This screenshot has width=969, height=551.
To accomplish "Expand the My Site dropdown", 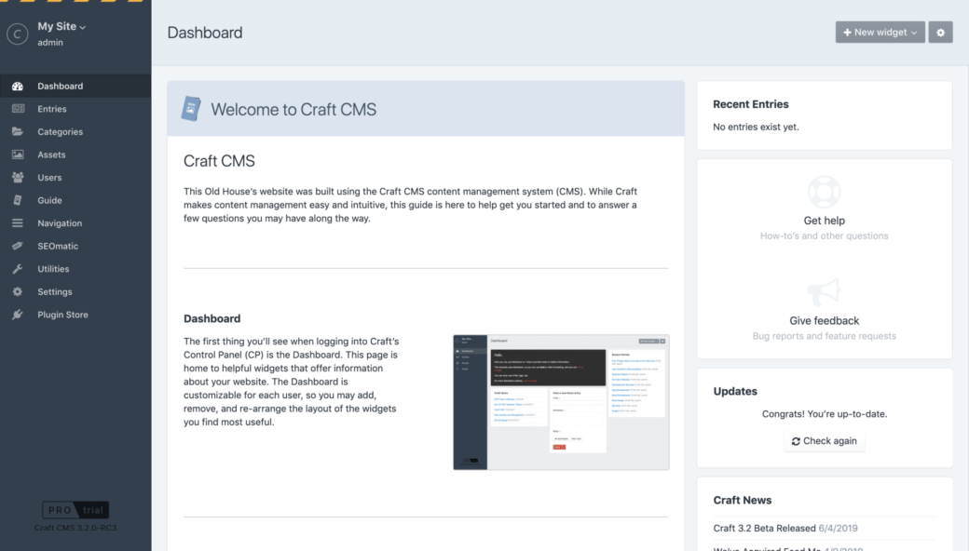I will click(61, 27).
